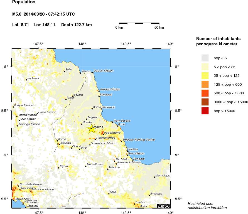This screenshot has width=248, height=214.
Task: Click the Population title heading
Action: point(24,2)
